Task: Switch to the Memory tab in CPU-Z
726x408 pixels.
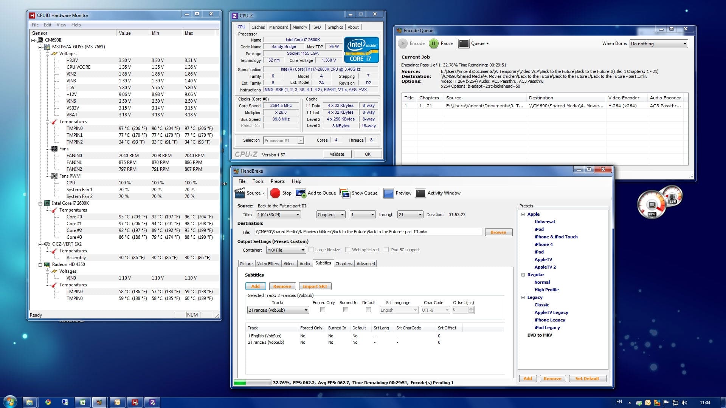Action: pyautogui.click(x=300, y=27)
